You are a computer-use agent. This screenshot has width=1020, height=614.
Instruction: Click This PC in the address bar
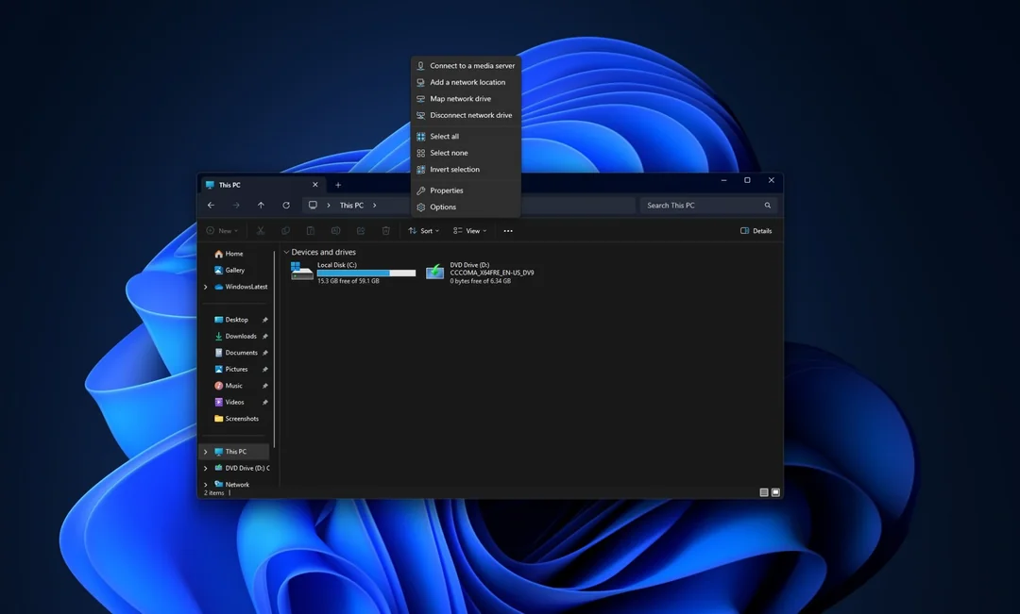point(351,206)
